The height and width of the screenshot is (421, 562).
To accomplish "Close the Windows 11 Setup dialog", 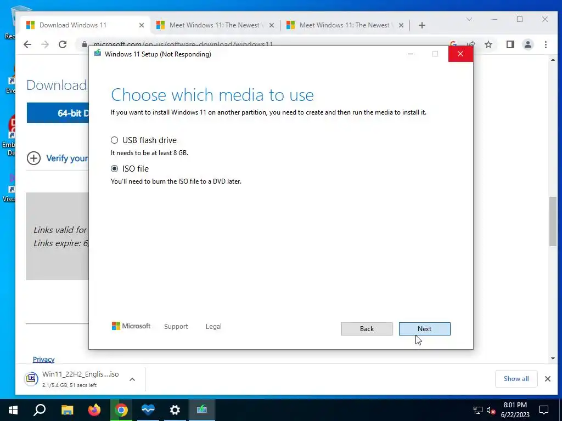I will [x=460, y=54].
